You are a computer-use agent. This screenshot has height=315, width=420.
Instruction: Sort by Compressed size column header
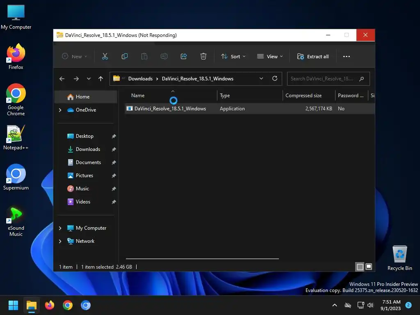(309, 96)
